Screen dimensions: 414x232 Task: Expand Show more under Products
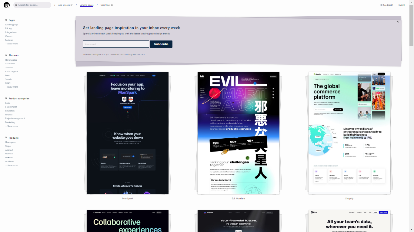pos(12,166)
